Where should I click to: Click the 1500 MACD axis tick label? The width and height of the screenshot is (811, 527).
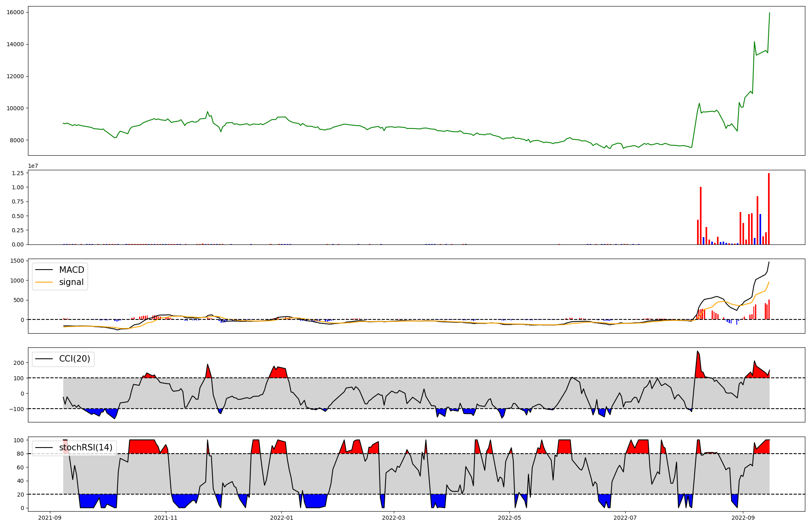click(x=16, y=261)
